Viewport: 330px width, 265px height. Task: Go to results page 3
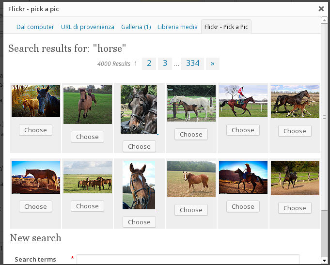click(165, 63)
